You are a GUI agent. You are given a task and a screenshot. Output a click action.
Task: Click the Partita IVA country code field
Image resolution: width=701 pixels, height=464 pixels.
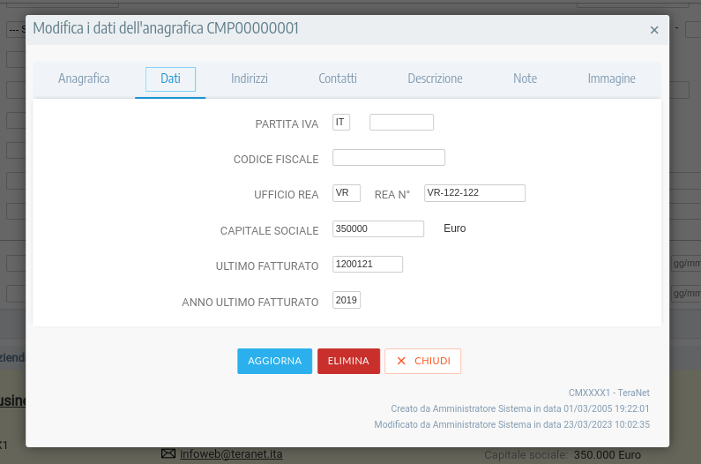coord(341,123)
